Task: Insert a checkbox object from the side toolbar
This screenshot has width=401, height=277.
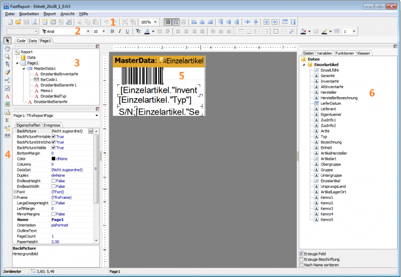Action: coord(8,88)
